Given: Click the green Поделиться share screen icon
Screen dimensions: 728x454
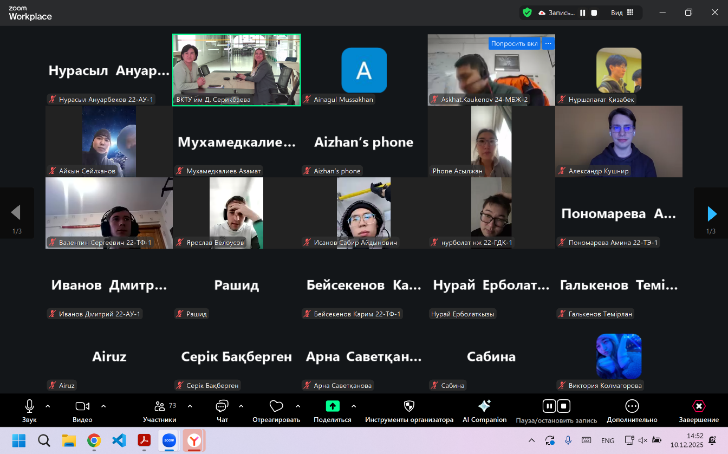Looking at the screenshot, I should tap(332, 406).
